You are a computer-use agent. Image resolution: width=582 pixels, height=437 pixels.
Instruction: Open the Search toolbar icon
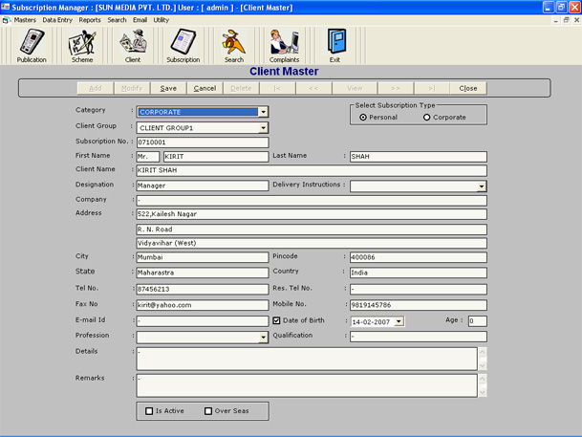coord(234,46)
